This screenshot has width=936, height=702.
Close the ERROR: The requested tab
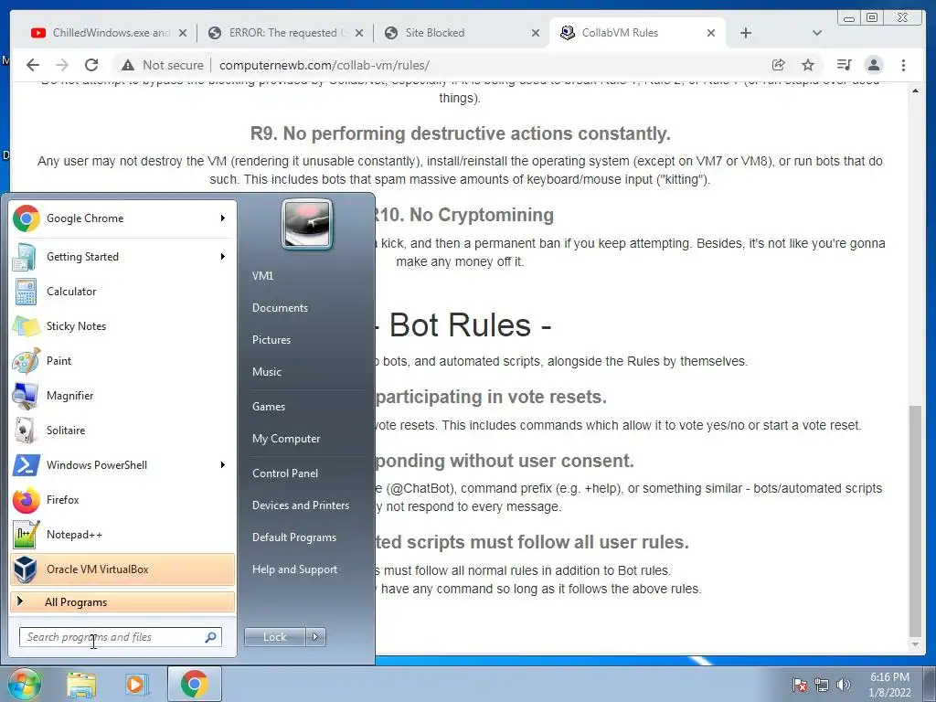pyautogui.click(x=358, y=33)
